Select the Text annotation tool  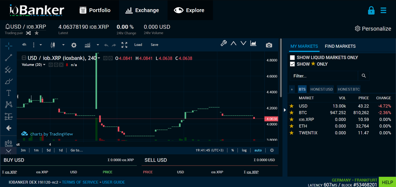pos(9,93)
